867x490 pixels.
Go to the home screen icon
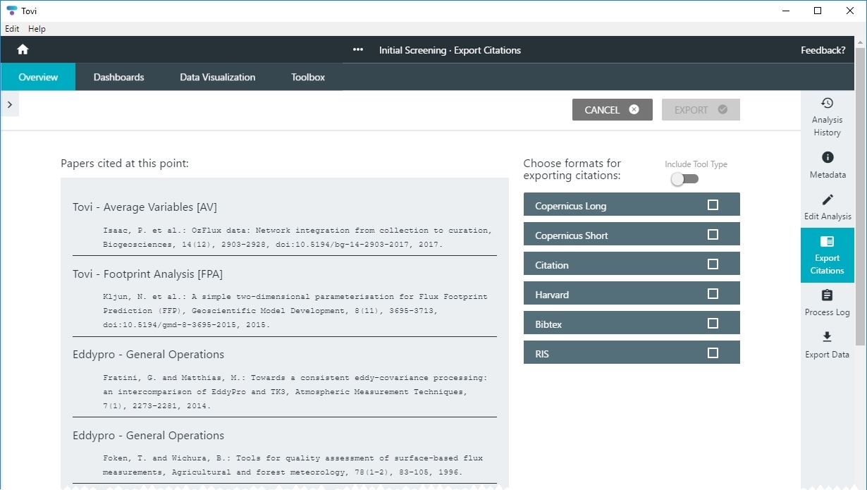23,49
